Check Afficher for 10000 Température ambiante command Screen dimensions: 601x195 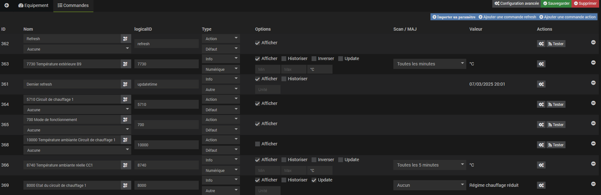pos(258,144)
